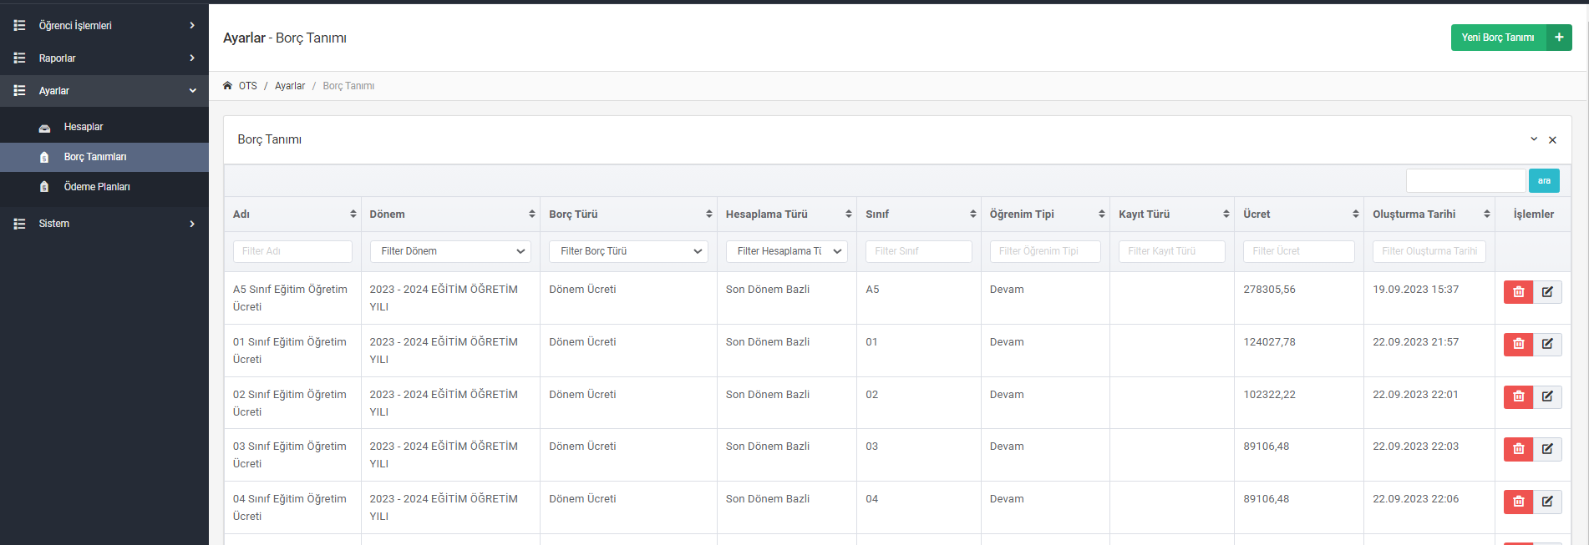
Task: Select Borç Tanımları in the sidebar
Action: [104, 157]
